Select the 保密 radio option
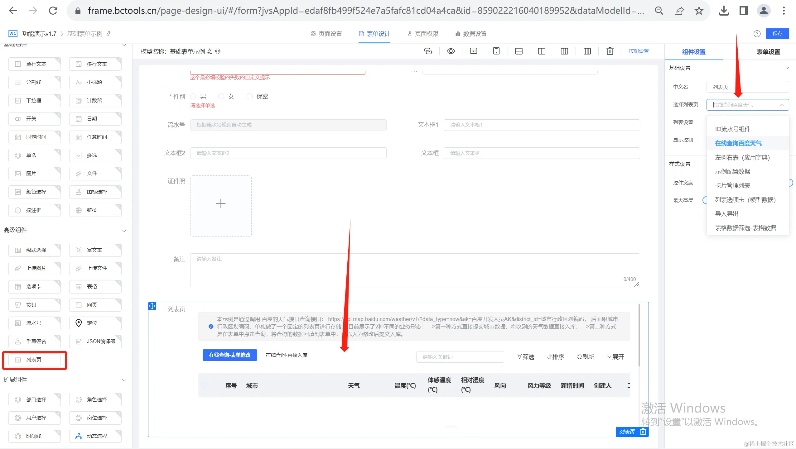The height and width of the screenshot is (449, 796). click(249, 96)
